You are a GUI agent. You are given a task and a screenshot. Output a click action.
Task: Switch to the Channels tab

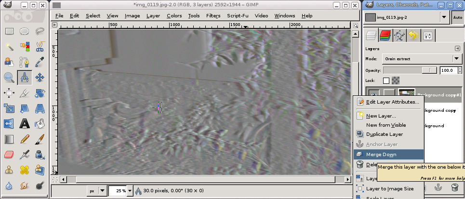tap(385, 35)
